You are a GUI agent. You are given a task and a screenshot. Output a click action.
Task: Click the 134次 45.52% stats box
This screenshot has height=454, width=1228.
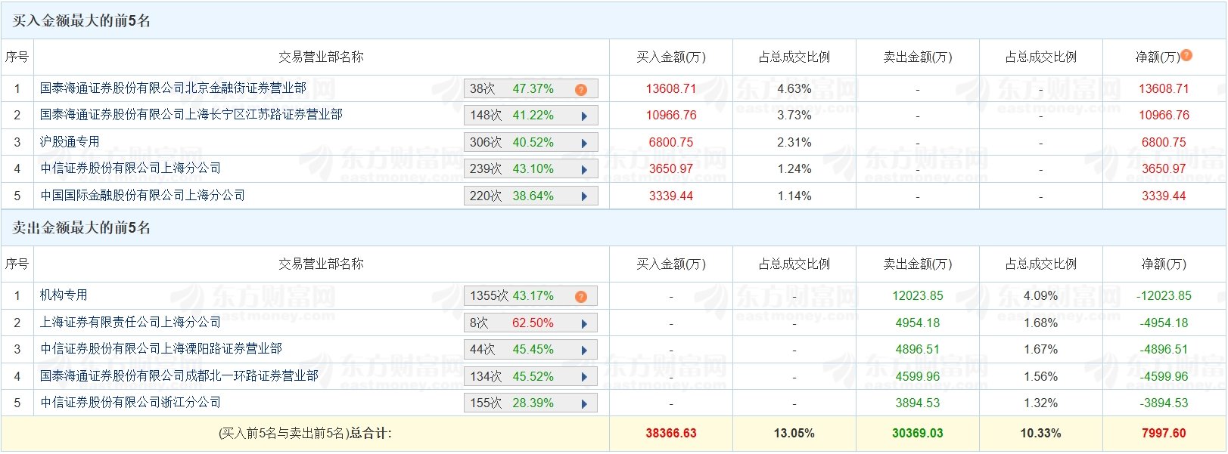(531, 377)
